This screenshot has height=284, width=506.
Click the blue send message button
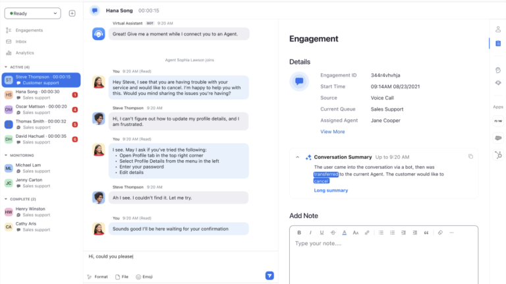[x=269, y=275]
